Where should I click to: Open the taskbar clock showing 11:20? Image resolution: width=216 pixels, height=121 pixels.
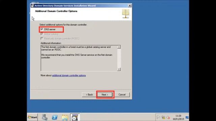point(178,117)
